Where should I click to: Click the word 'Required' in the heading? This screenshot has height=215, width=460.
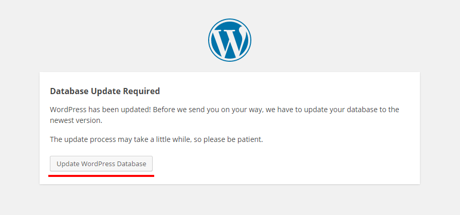[141, 92]
